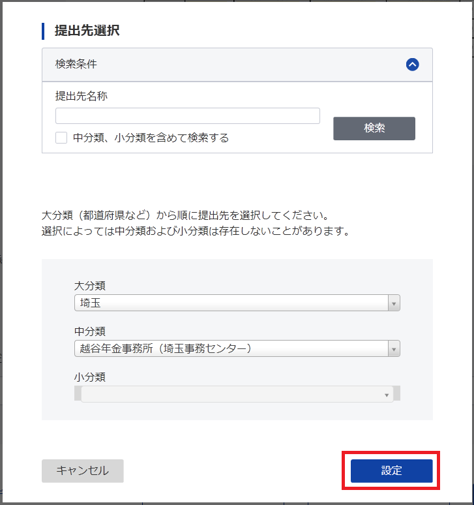
Task: Enable the 中分類、小分類を含めて検索する checkbox
Action: (61, 138)
